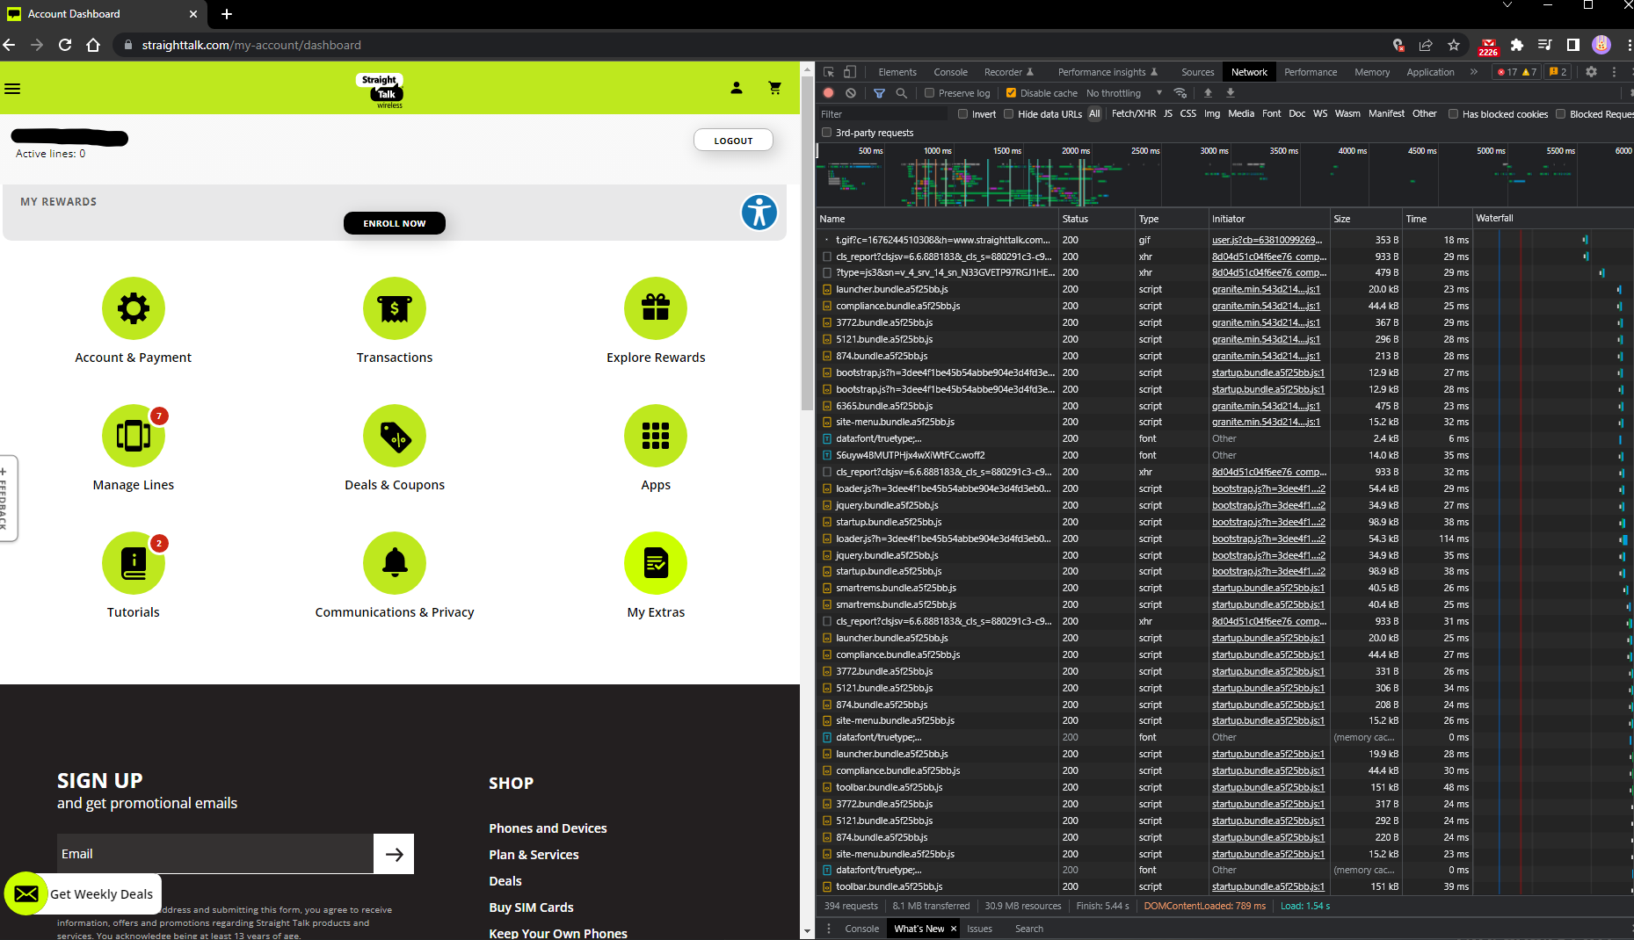
Task: Close the What's New drawer tab
Action: pyautogui.click(x=953, y=929)
